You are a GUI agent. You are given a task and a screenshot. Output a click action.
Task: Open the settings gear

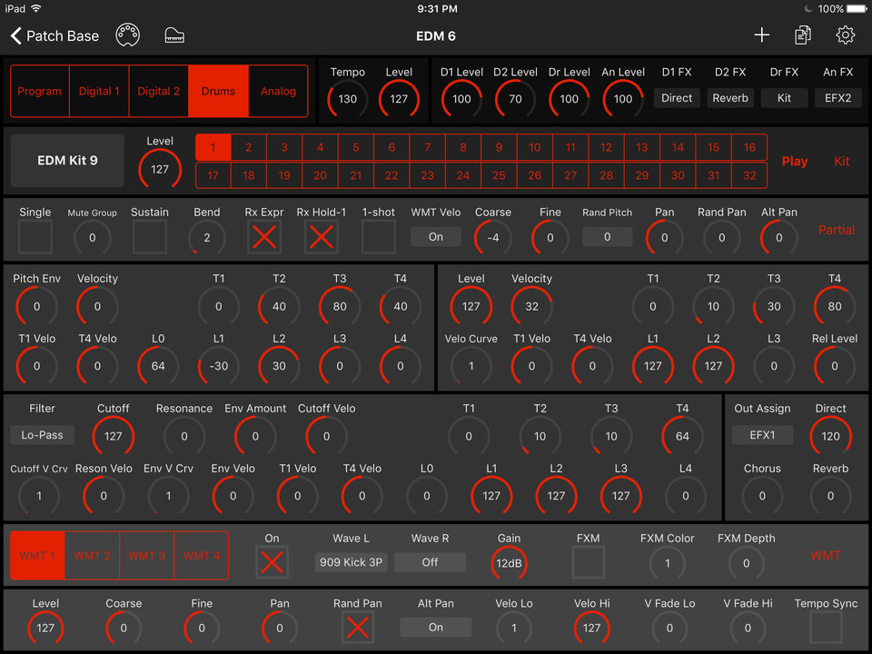(845, 35)
